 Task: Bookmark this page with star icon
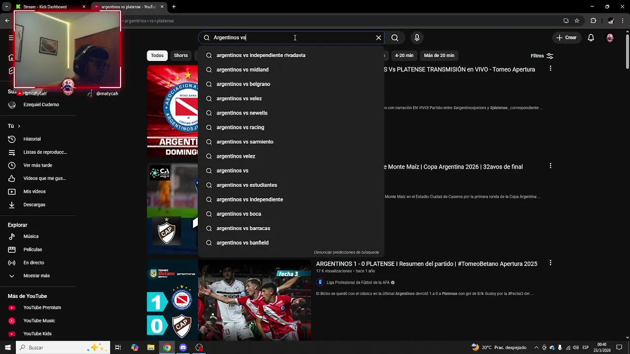577,21
